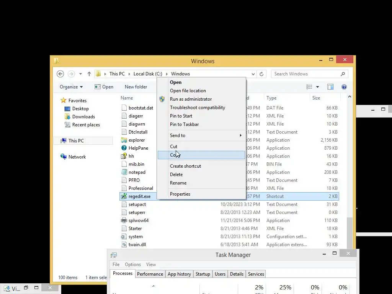Select the mib.bin file name
Screen dimensions: 392x294
point(136,164)
